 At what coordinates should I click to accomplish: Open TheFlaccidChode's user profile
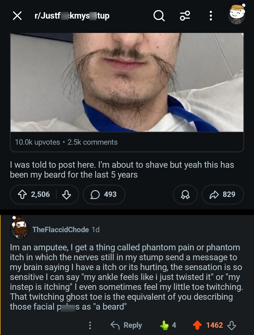coord(61,229)
